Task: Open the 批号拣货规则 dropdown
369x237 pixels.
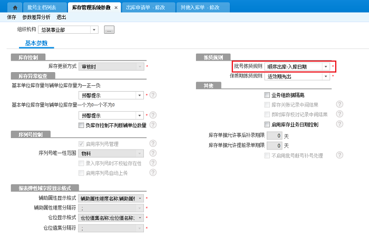Action: coord(326,67)
